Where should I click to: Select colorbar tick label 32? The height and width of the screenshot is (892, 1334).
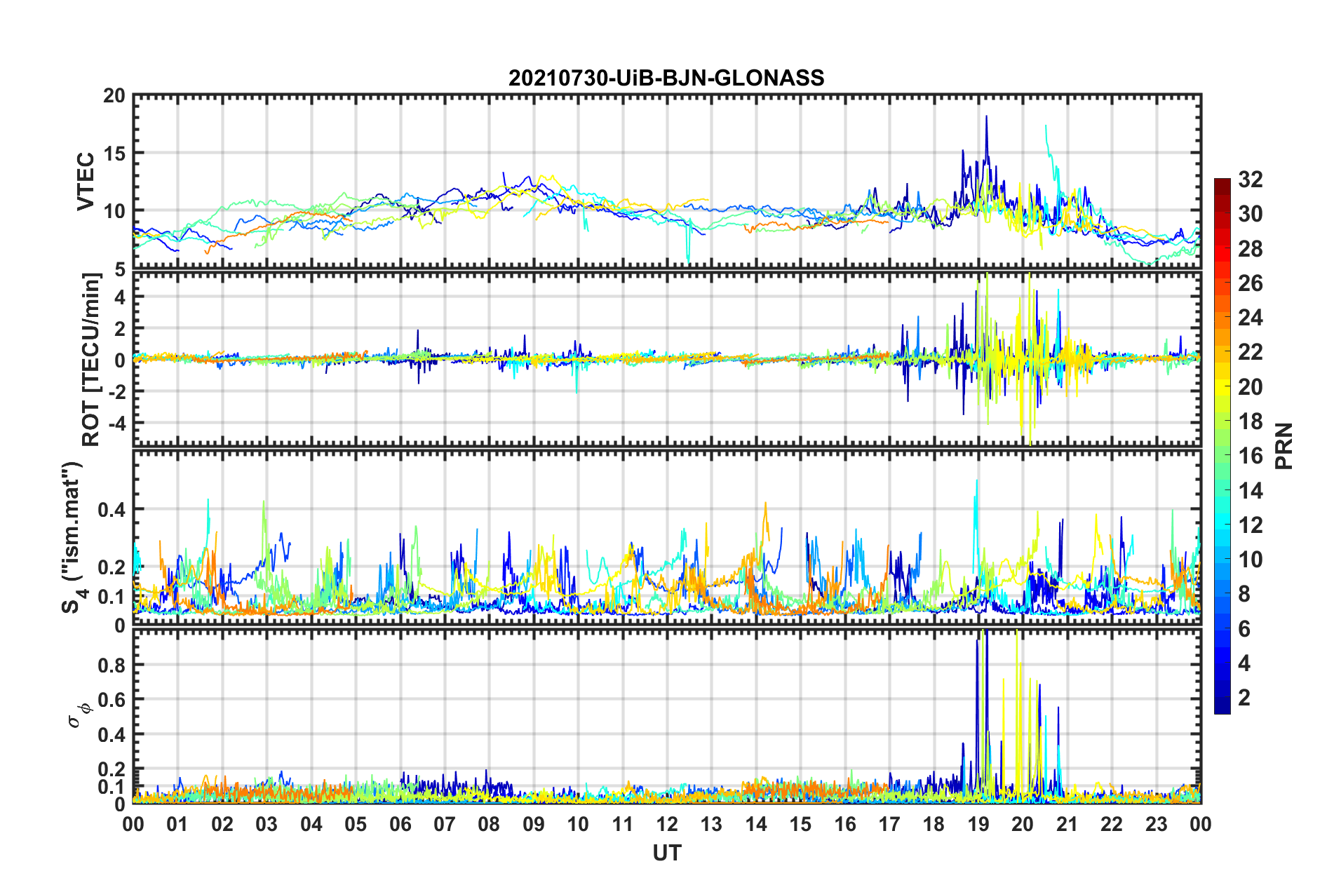(x=1250, y=180)
